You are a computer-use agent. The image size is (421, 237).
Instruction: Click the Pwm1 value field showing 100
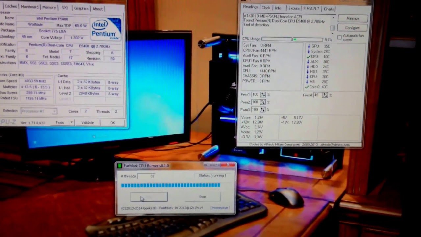tap(256, 94)
